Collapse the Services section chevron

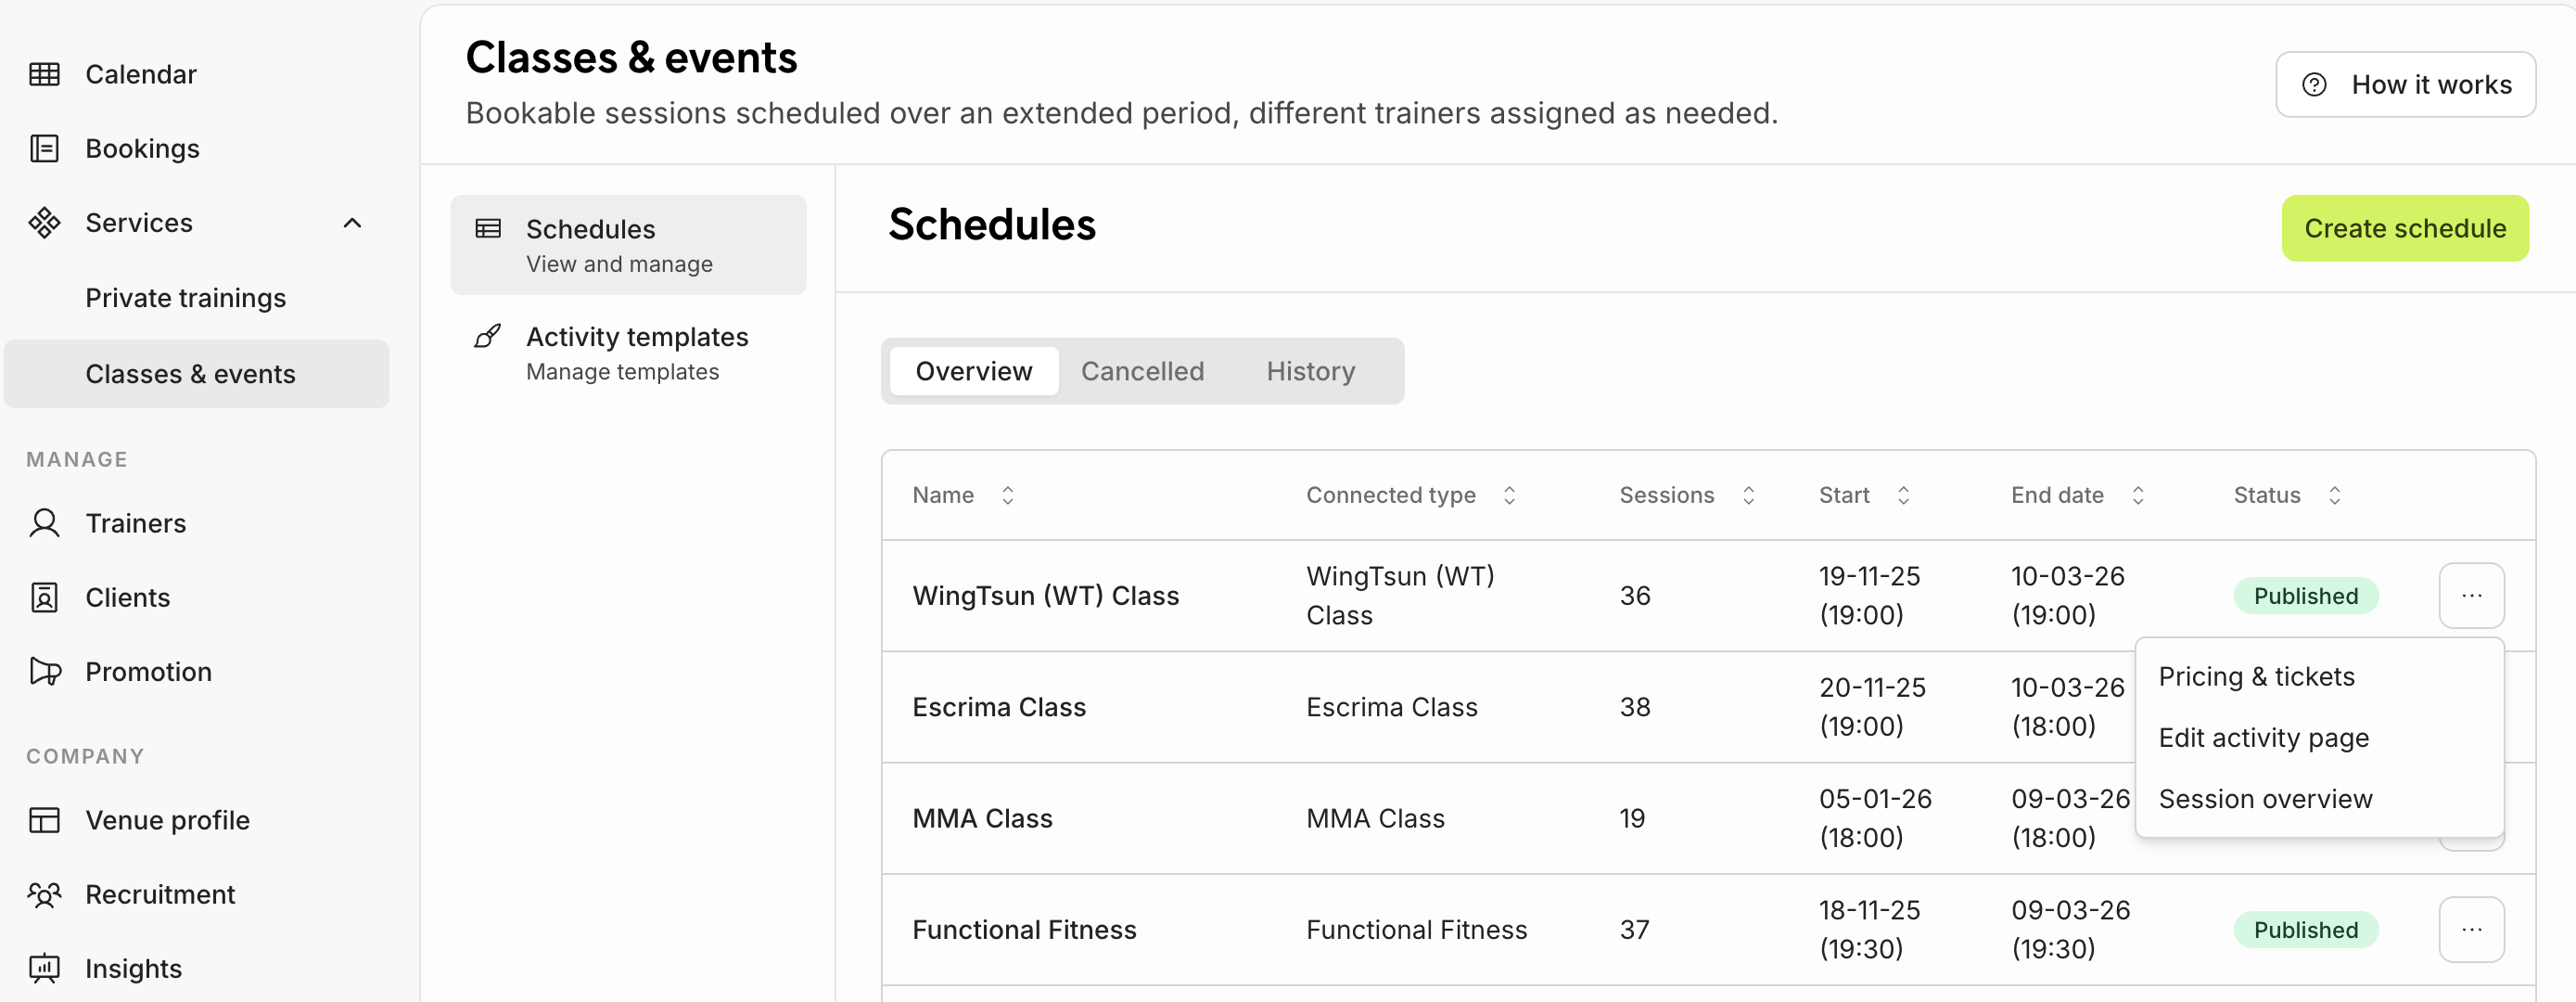click(352, 224)
